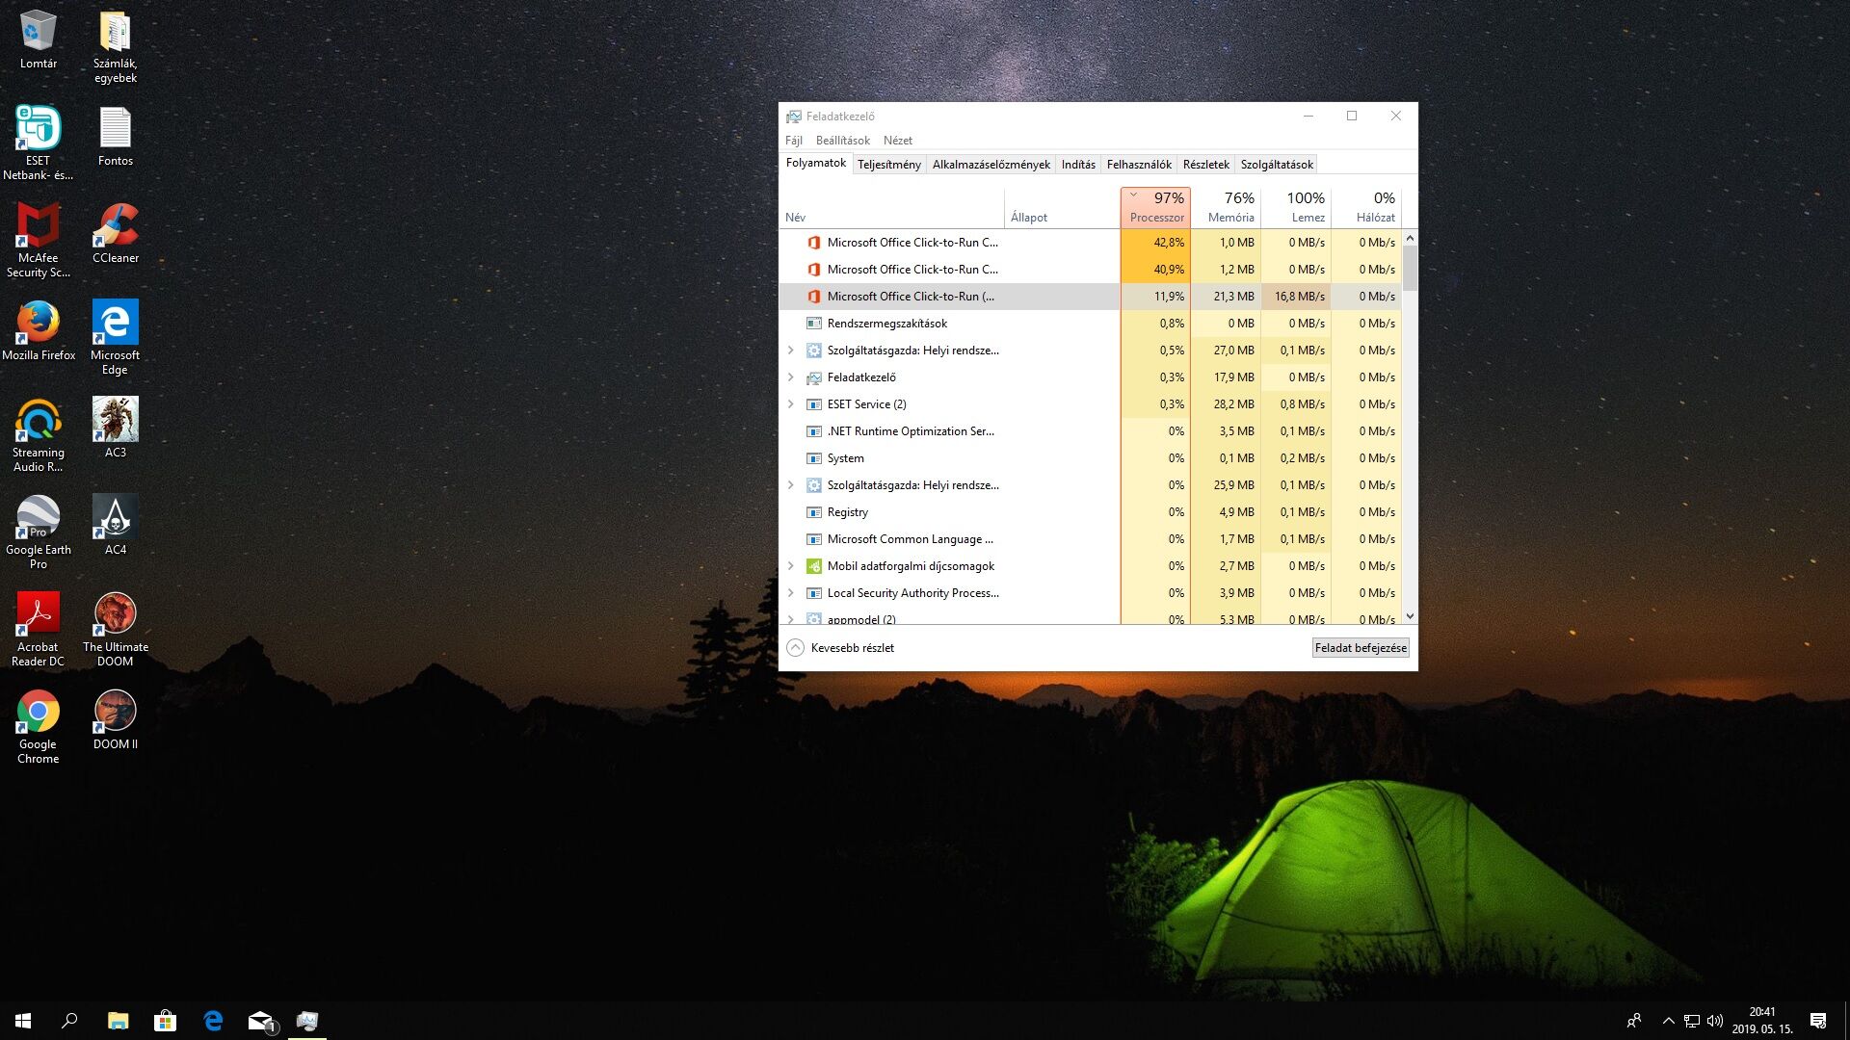Expand the ESET Service (2) group
Screen dimensions: 1850x1040
pyautogui.click(x=791, y=404)
